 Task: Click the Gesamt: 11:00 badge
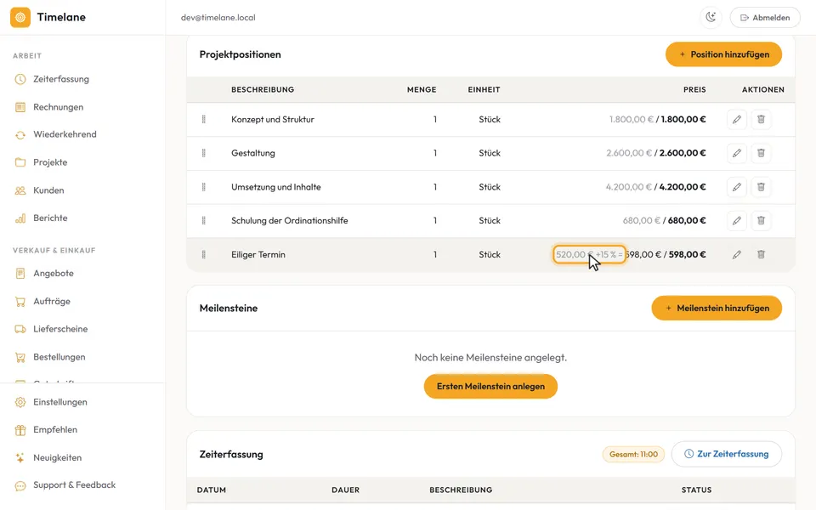pos(633,454)
